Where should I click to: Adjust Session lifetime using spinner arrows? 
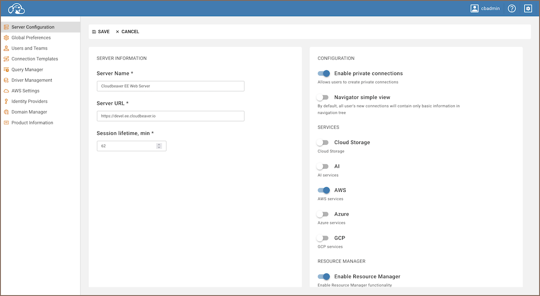tap(159, 146)
